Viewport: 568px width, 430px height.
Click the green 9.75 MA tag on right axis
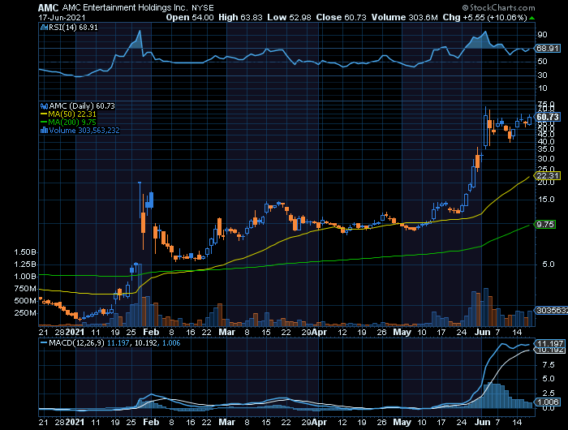545,225
